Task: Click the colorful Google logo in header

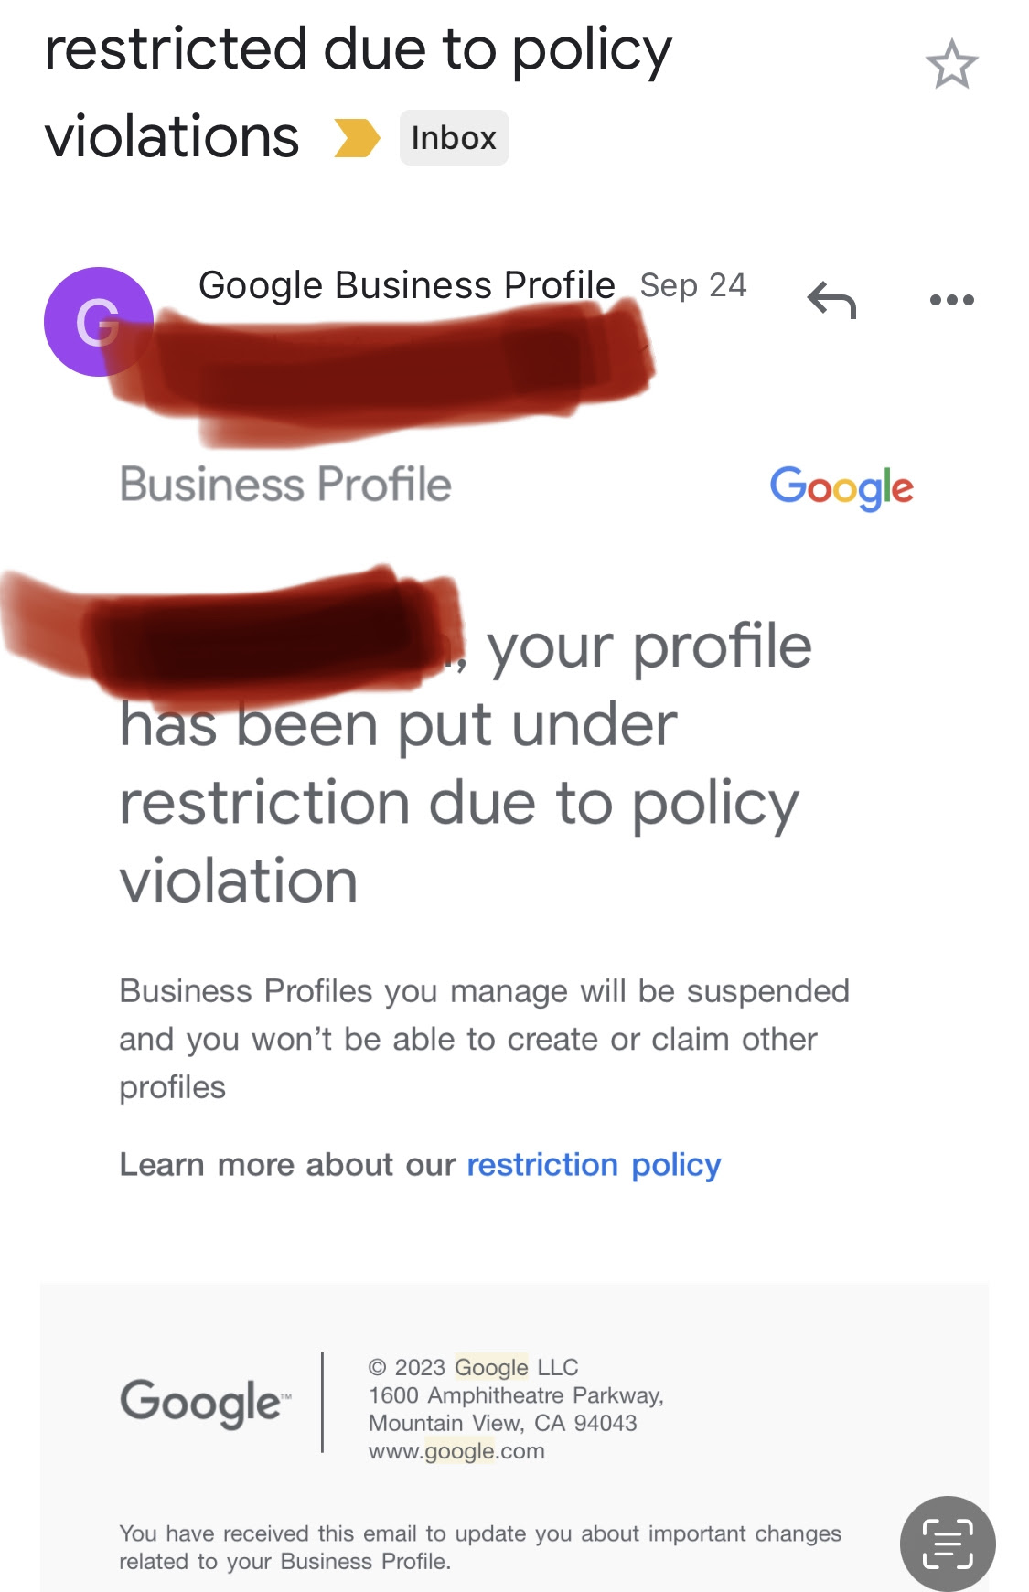Action: (x=841, y=487)
